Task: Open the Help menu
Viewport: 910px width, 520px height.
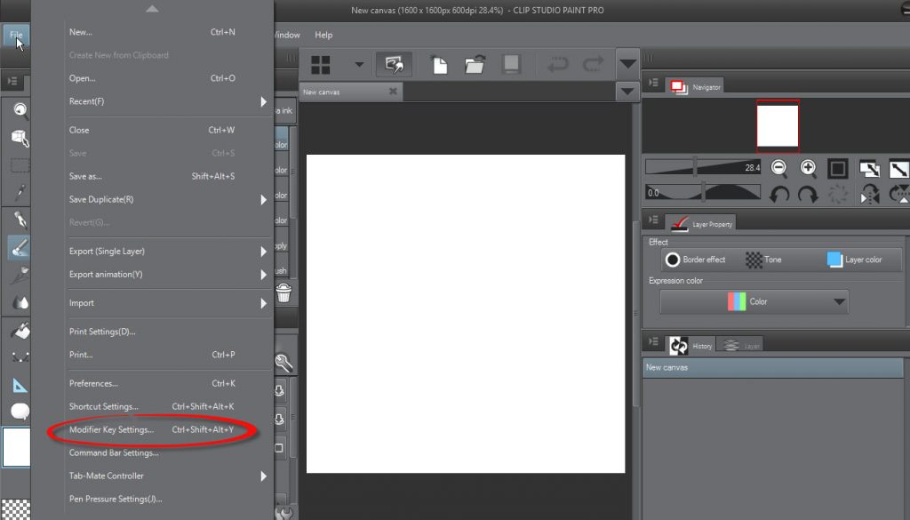Action: point(323,35)
